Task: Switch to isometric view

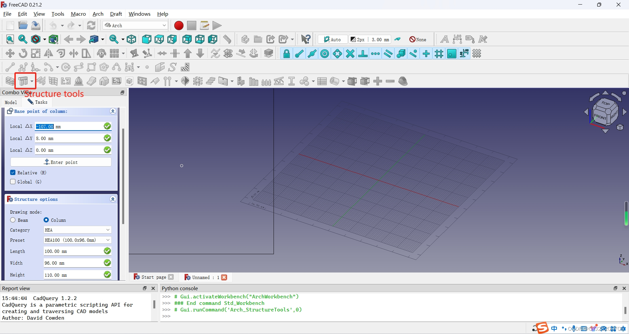Action: [131, 39]
